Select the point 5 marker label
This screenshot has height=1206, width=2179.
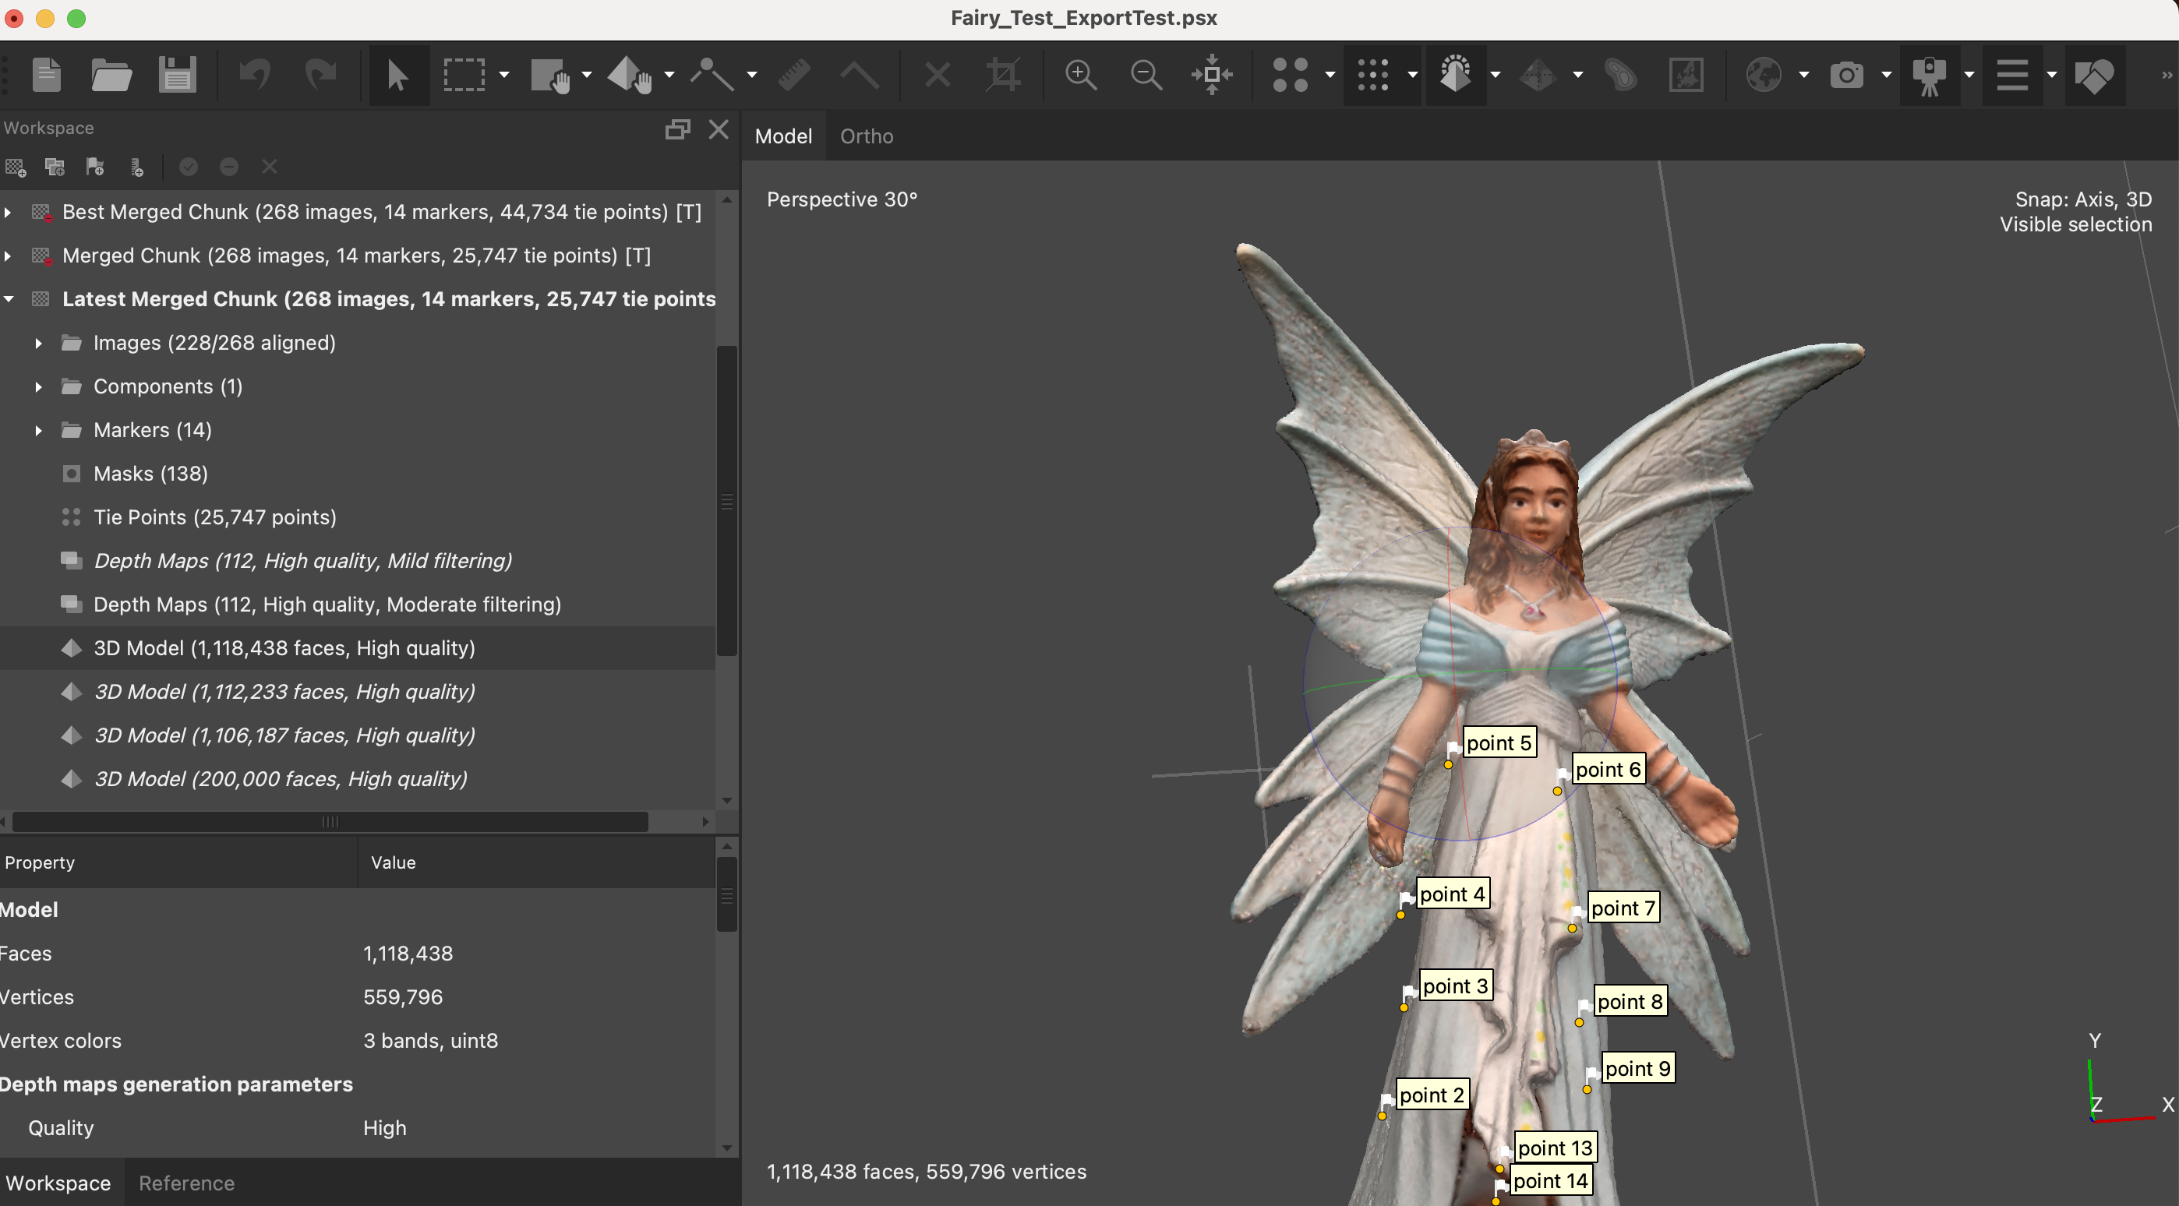pos(1498,742)
